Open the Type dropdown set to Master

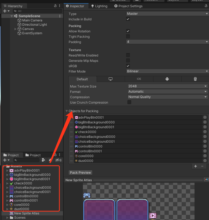coord(167,14)
